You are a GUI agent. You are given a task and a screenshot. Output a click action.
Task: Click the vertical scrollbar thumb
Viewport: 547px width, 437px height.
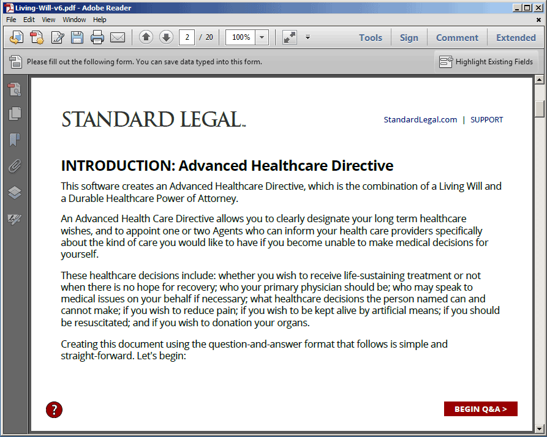[539, 109]
